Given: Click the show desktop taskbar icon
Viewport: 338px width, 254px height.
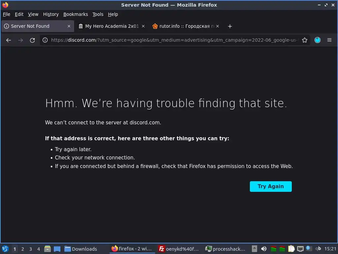Looking at the screenshot, I should [x=57, y=249].
